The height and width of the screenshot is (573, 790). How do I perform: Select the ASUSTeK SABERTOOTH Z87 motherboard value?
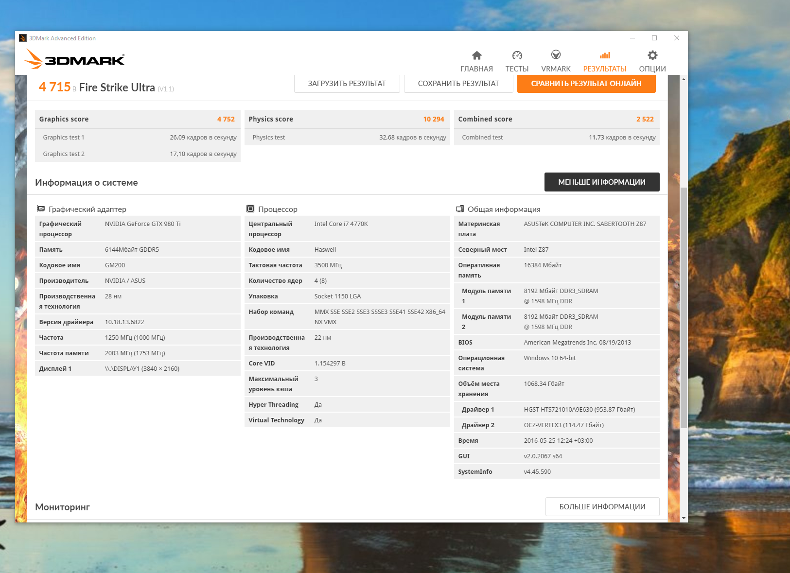point(585,224)
